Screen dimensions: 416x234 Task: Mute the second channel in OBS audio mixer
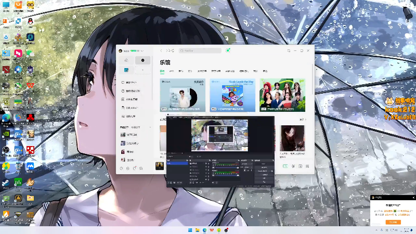(213, 175)
